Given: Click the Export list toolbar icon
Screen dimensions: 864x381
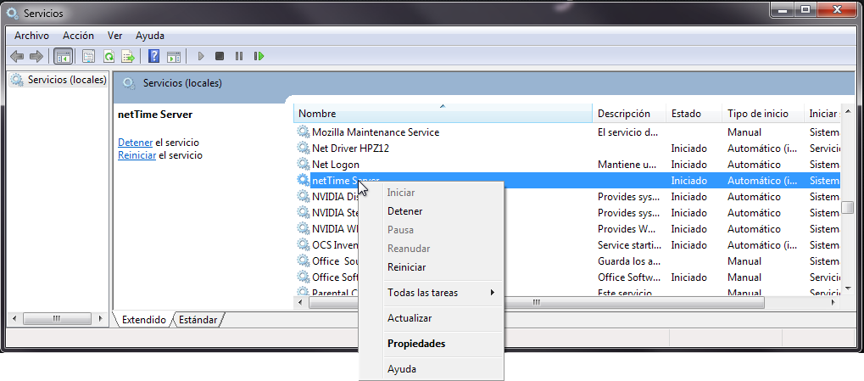Looking at the screenshot, I should tap(128, 56).
